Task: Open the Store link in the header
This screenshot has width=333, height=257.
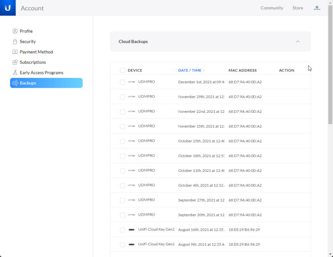Action: 298,8
